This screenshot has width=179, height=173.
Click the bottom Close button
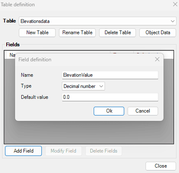click(x=161, y=166)
